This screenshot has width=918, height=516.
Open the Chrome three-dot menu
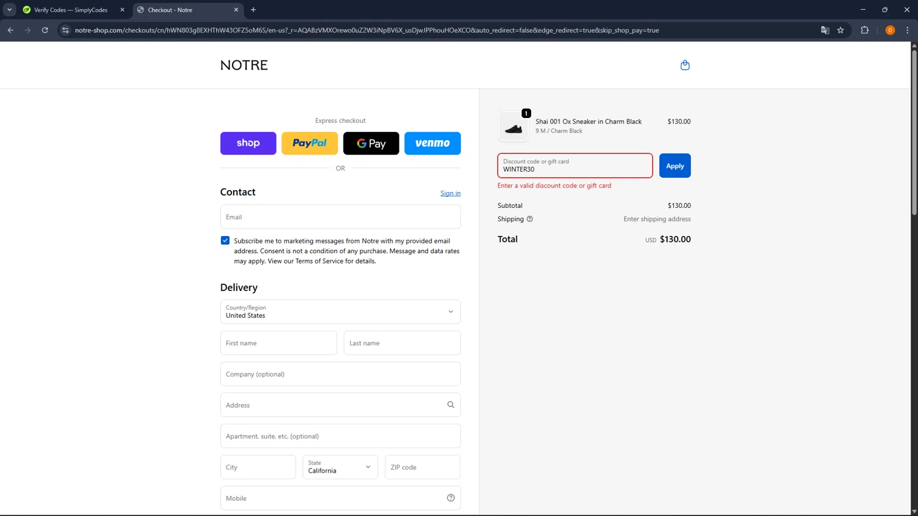[x=907, y=30]
